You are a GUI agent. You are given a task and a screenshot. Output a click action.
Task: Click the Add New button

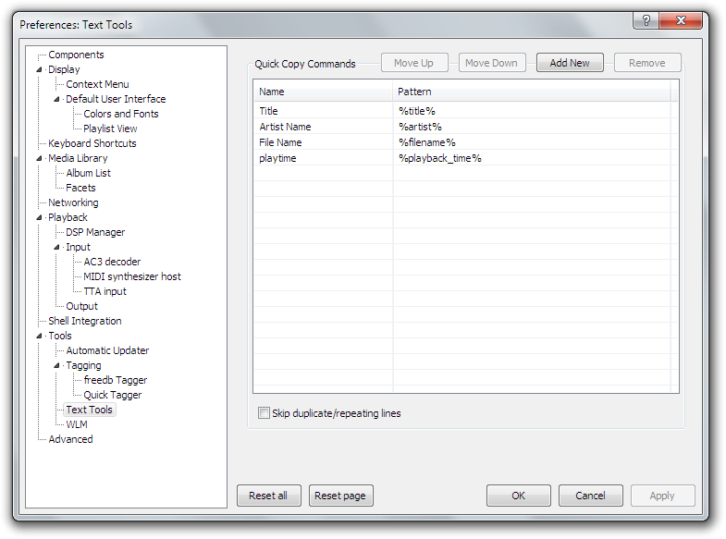(570, 63)
